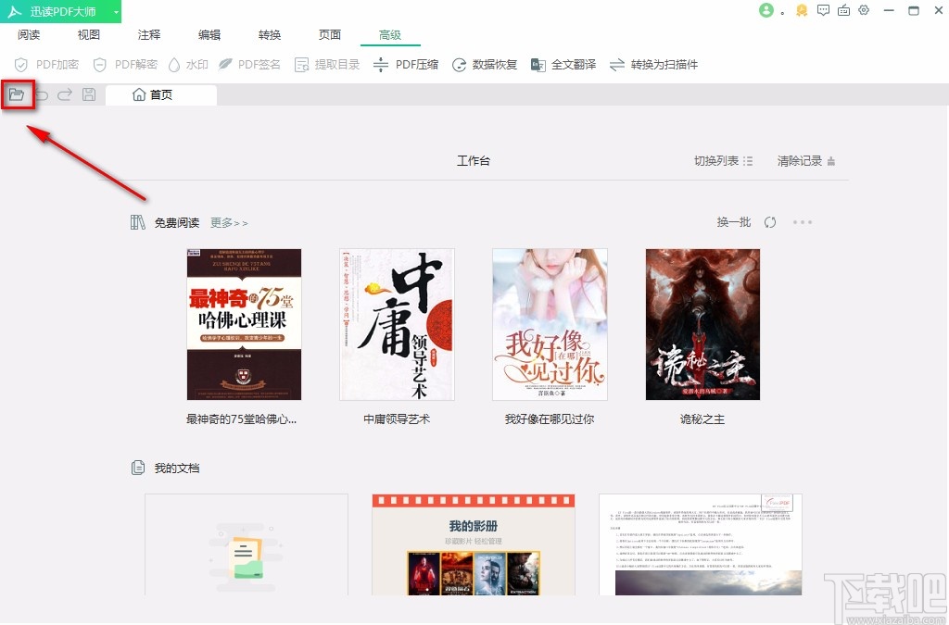Image resolution: width=949 pixels, height=625 pixels.
Task: Open the feedback message icon
Action: tap(823, 10)
